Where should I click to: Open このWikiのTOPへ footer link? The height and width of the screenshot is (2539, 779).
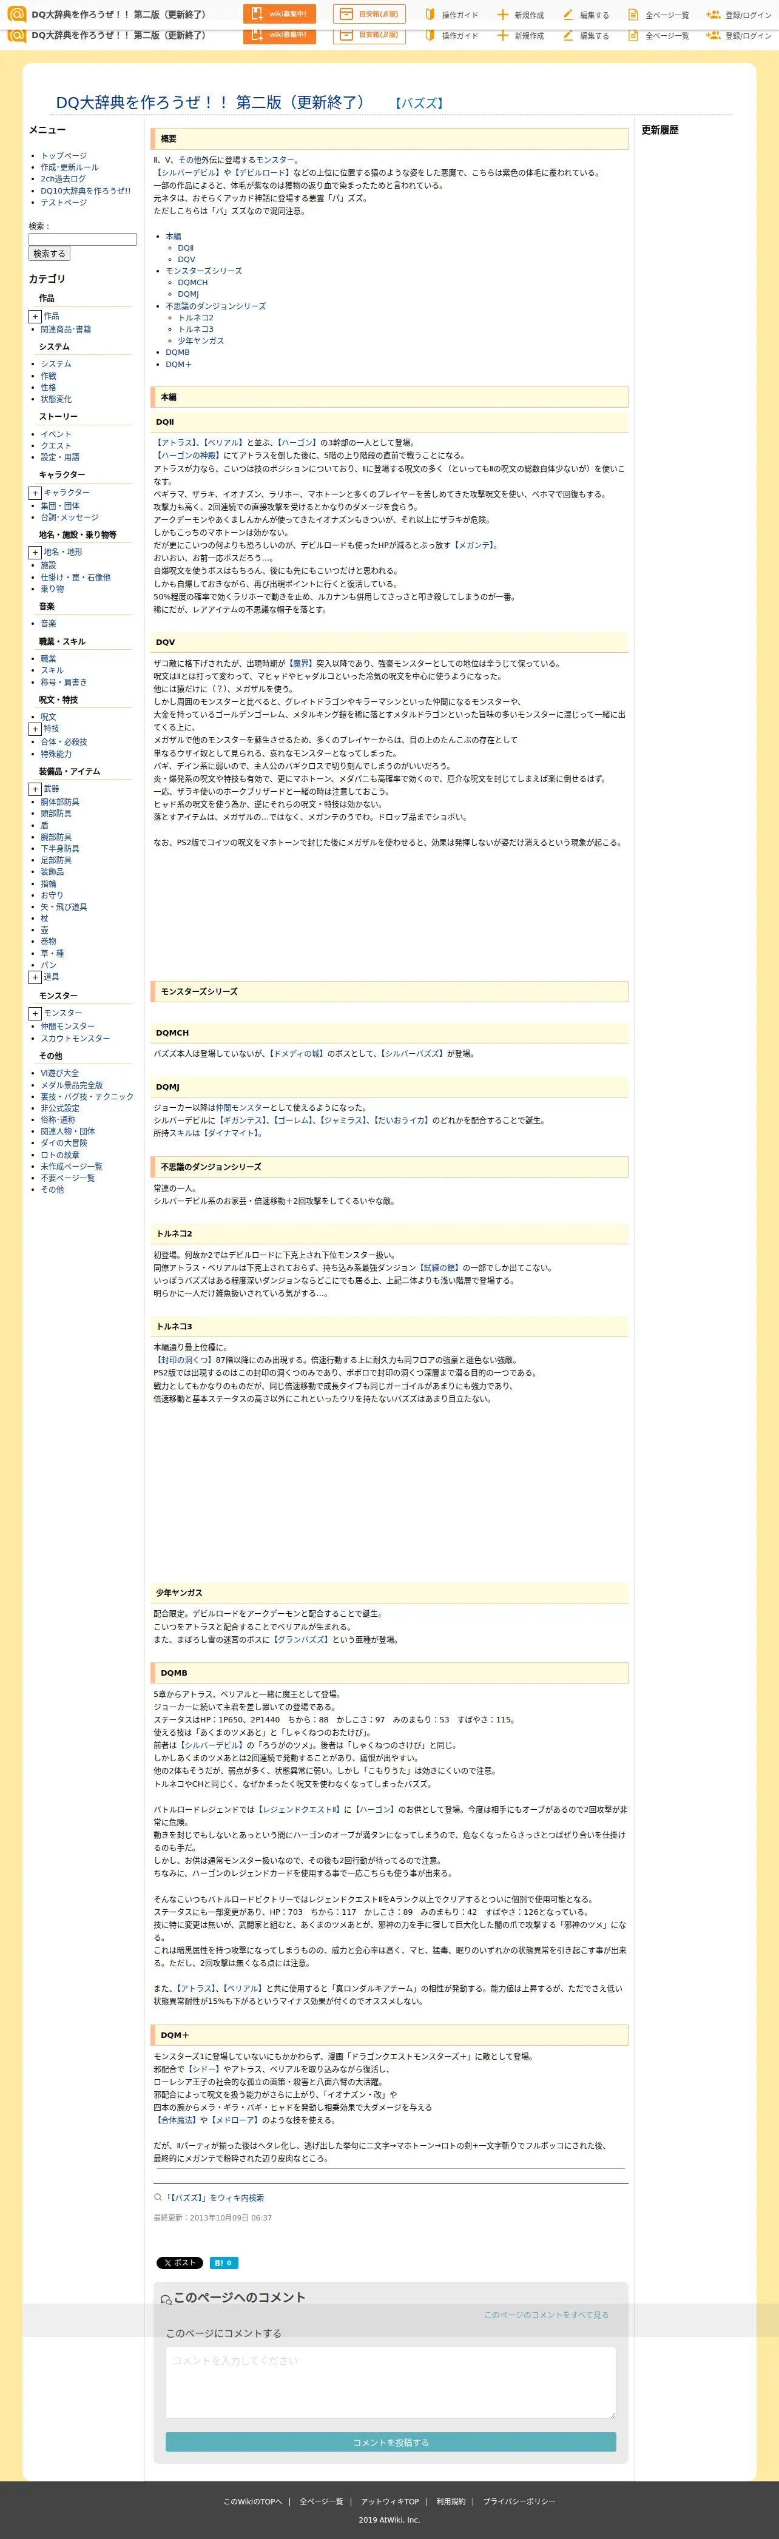coord(252,2501)
